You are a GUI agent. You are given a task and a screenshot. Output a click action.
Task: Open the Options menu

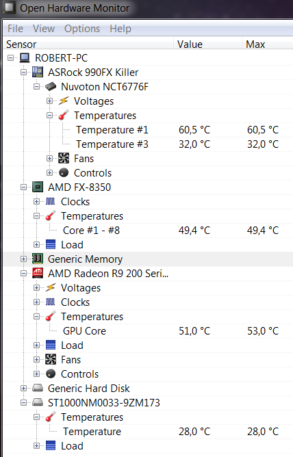82,29
